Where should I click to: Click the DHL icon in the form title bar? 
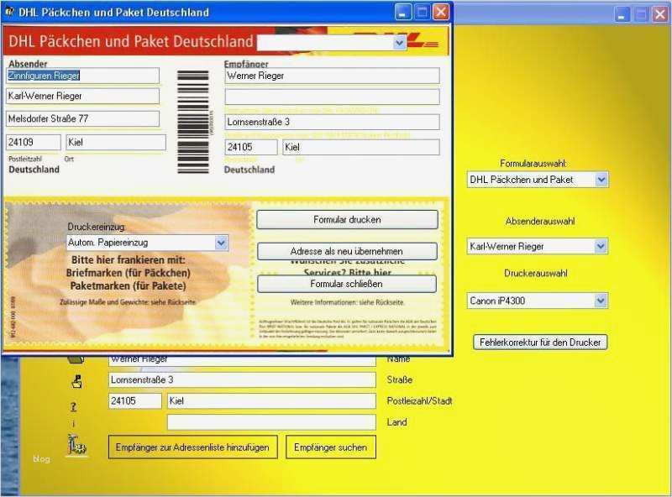click(x=11, y=12)
